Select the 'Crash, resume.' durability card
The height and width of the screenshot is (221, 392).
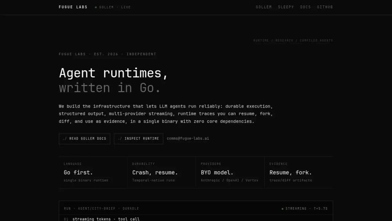pos(162,172)
